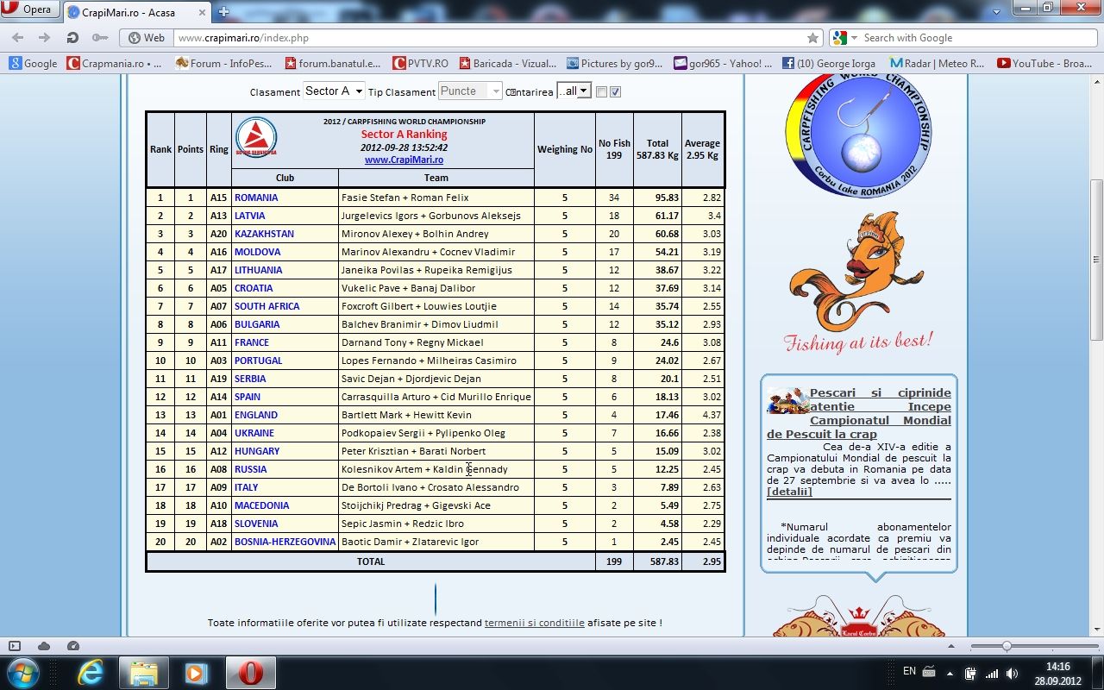This screenshot has width=1104, height=690.
Task: Open the YouTube bookmark in bookmarks bar
Action: pos(1044,63)
